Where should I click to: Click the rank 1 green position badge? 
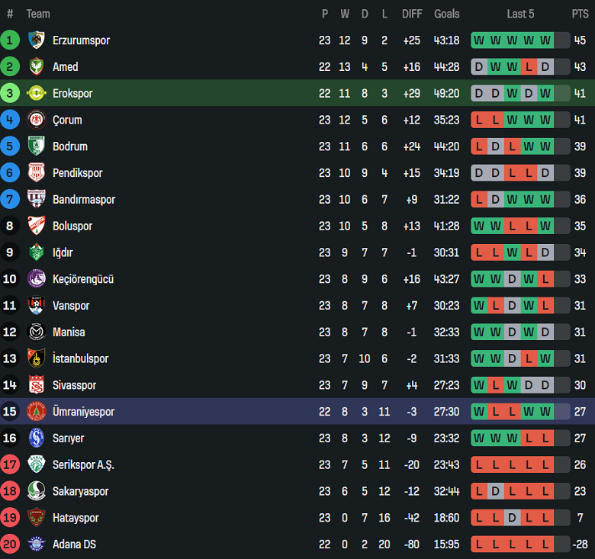click(x=10, y=40)
